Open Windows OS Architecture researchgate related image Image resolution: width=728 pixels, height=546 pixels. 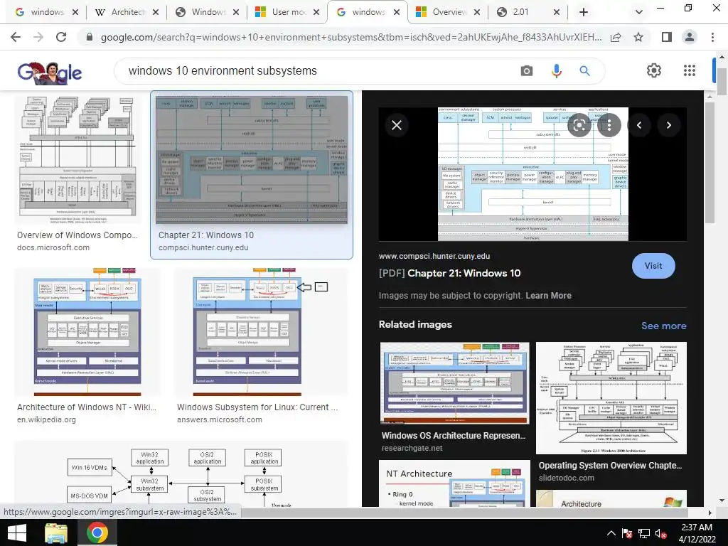(454, 383)
